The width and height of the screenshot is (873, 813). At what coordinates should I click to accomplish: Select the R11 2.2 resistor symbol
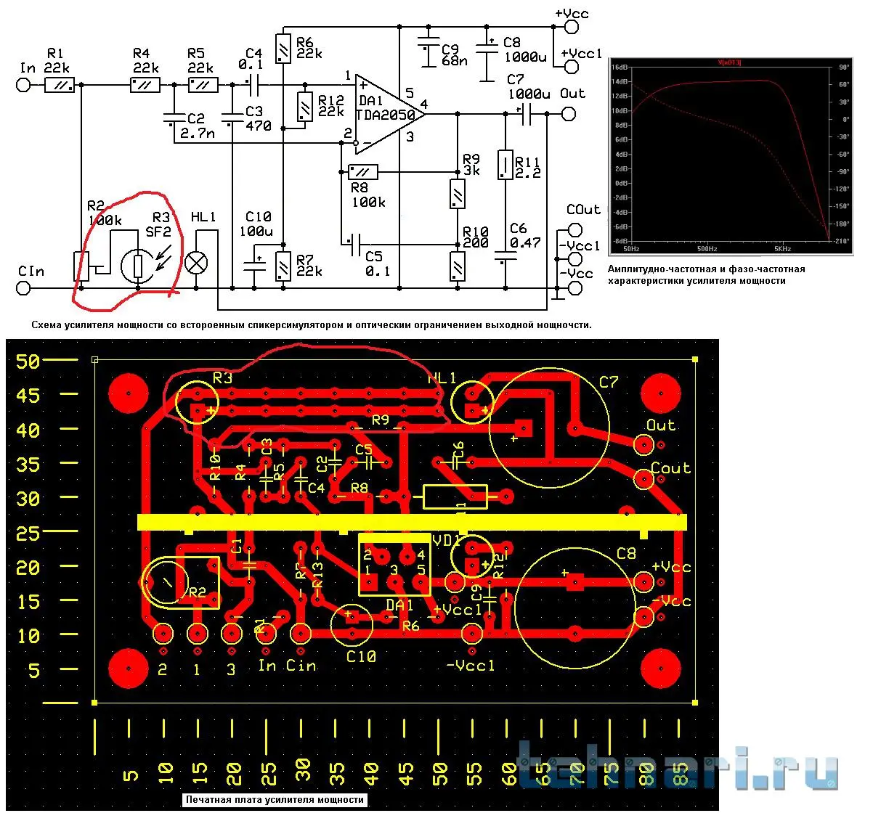tap(505, 165)
